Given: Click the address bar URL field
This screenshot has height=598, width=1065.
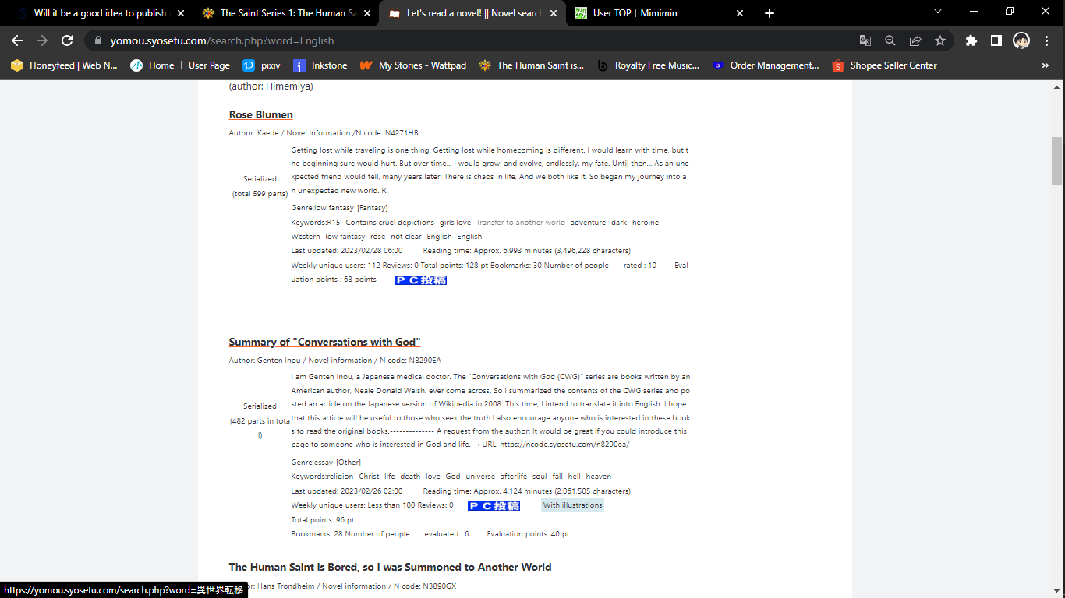Looking at the screenshot, I should (x=468, y=40).
